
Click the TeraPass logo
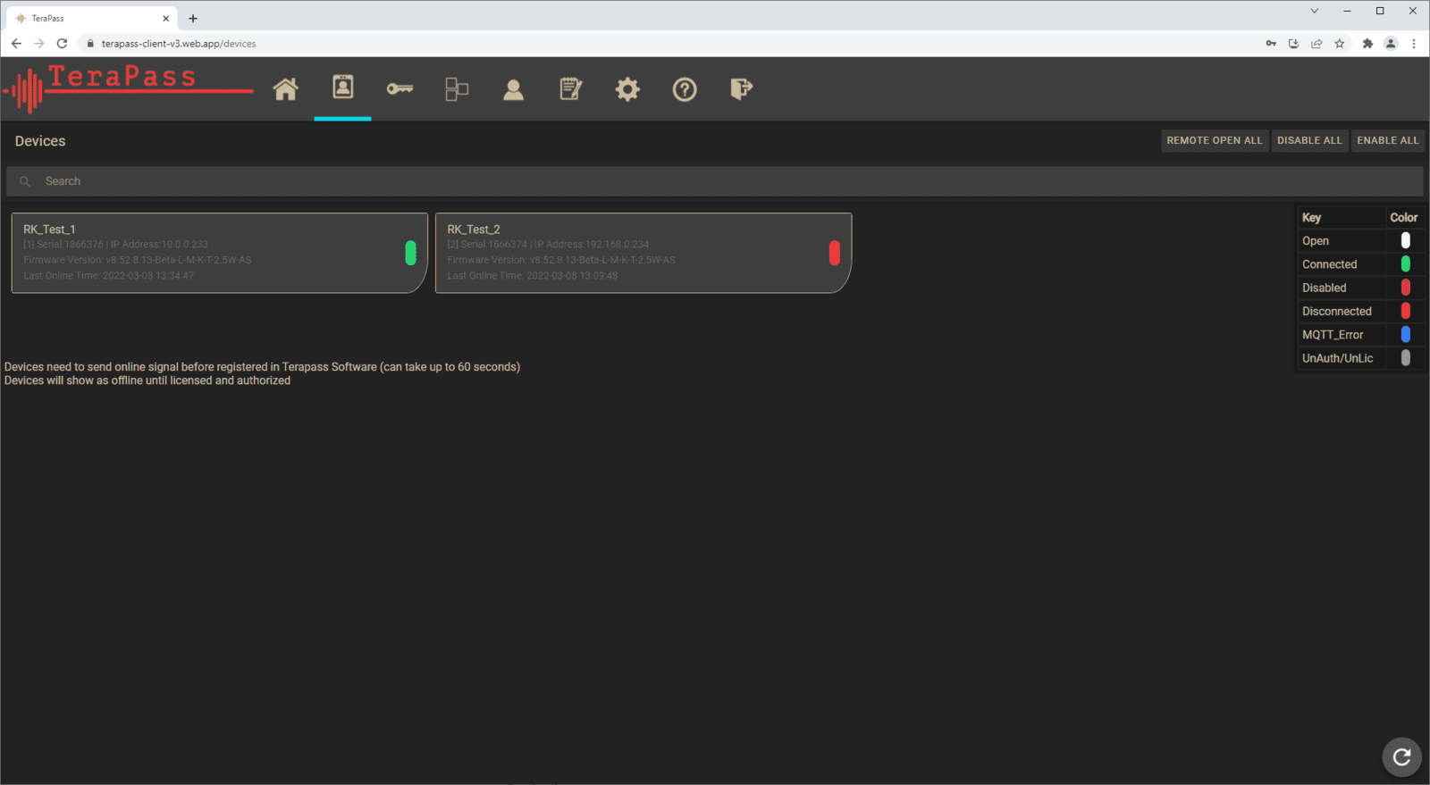[x=128, y=88]
